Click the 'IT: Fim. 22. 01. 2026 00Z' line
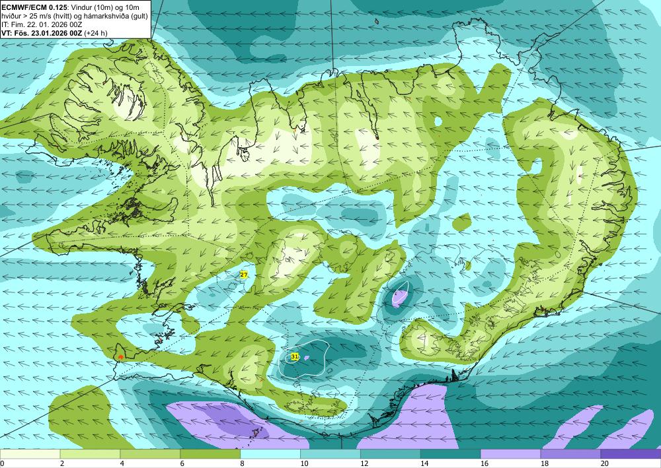661x468 pixels. coord(41,24)
